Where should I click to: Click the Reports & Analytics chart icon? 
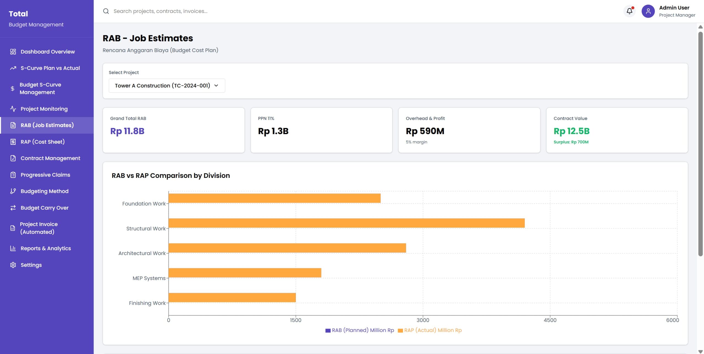click(13, 248)
